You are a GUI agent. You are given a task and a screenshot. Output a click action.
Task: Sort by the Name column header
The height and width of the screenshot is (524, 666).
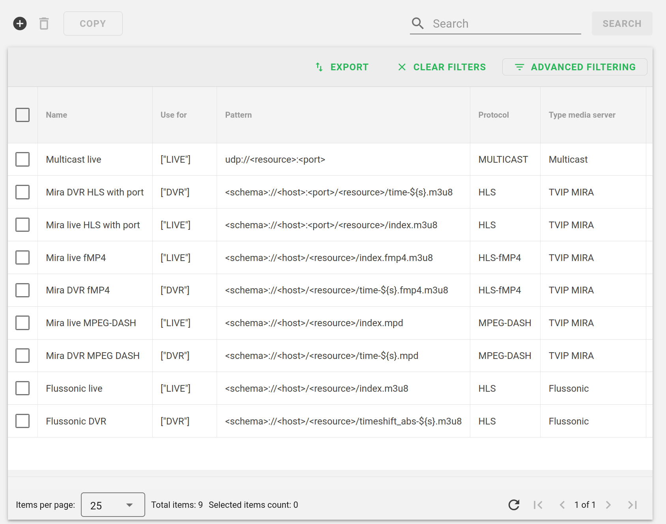click(56, 115)
